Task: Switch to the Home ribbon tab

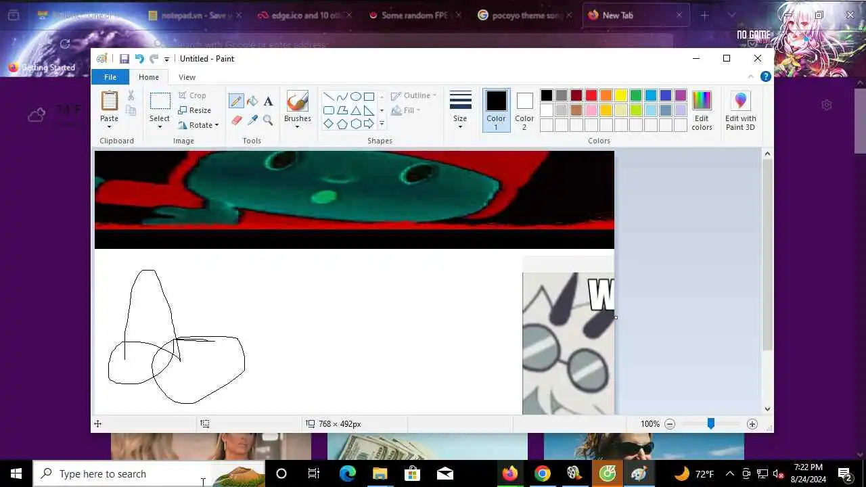Action: click(x=149, y=77)
